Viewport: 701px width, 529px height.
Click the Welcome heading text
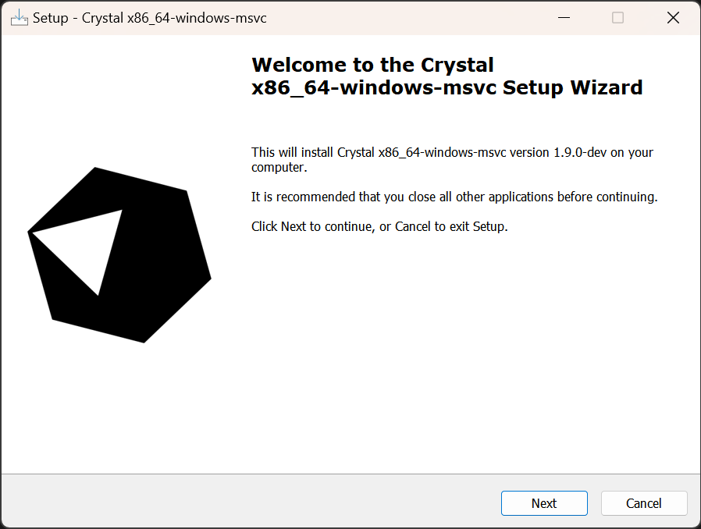point(447,76)
